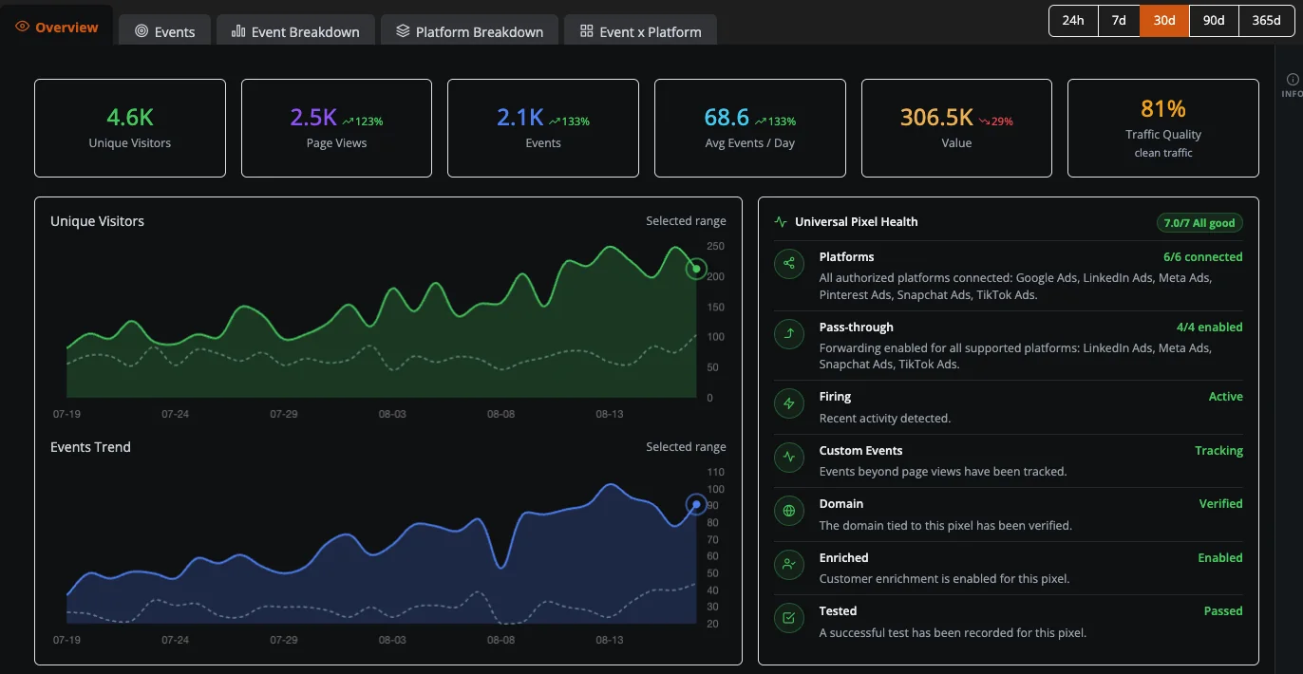Click the Platforms share icon
Screen dimensions: 1303x674
[x=788, y=264]
